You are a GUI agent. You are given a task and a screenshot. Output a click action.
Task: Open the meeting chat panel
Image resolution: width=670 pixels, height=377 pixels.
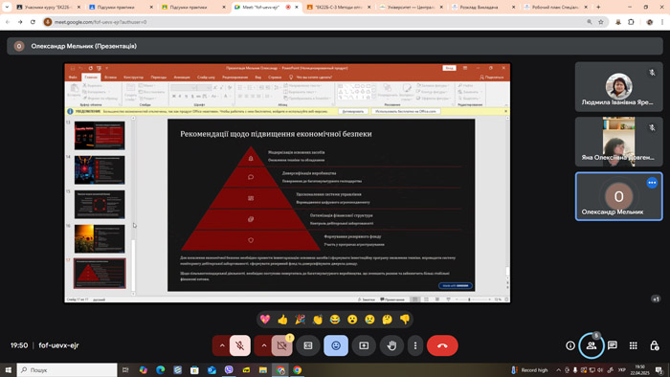pyautogui.click(x=613, y=345)
